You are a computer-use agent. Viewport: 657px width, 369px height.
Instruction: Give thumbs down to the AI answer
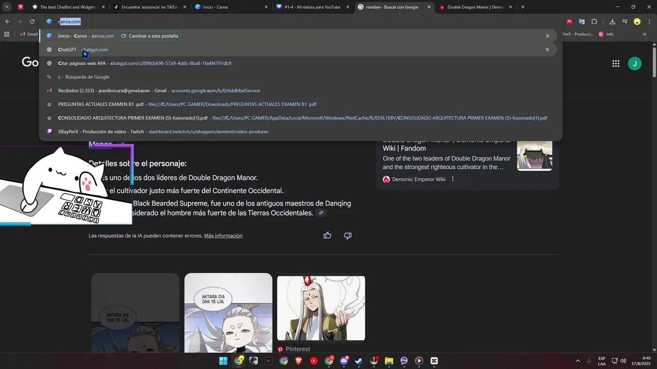(x=347, y=236)
